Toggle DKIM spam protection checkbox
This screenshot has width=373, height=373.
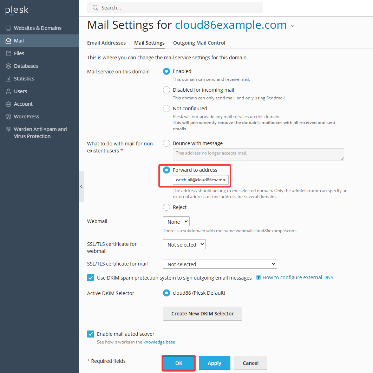coord(91,278)
